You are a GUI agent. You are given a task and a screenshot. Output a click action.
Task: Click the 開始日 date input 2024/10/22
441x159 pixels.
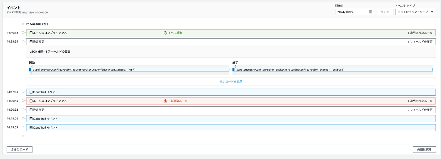(x=354, y=12)
